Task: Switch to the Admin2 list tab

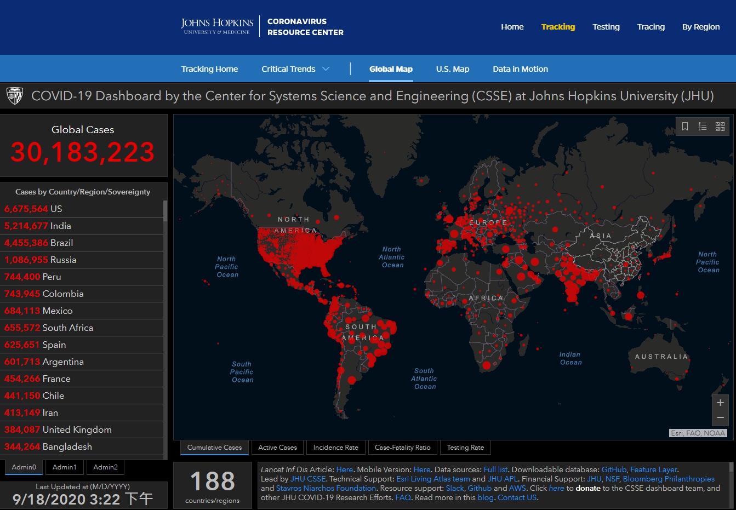Action: pyautogui.click(x=105, y=467)
